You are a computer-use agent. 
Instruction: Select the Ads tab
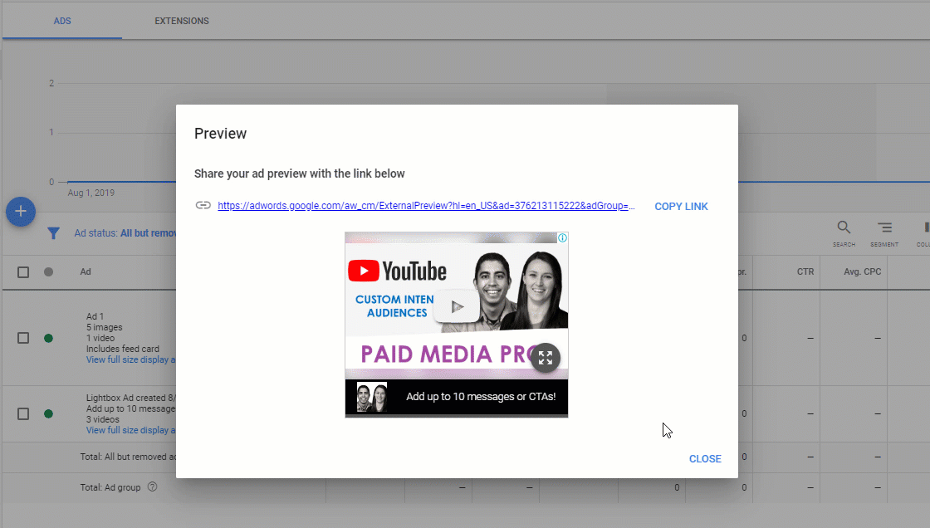[62, 21]
